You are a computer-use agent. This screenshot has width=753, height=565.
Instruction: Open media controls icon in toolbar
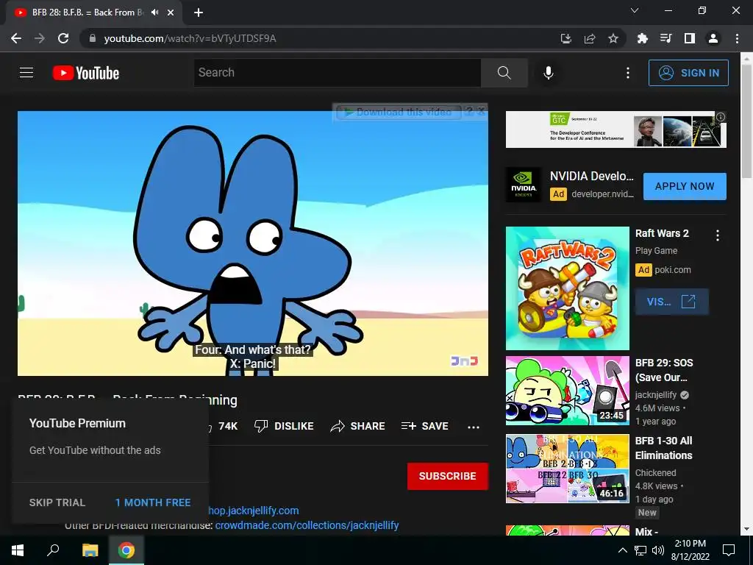click(666, 38)
